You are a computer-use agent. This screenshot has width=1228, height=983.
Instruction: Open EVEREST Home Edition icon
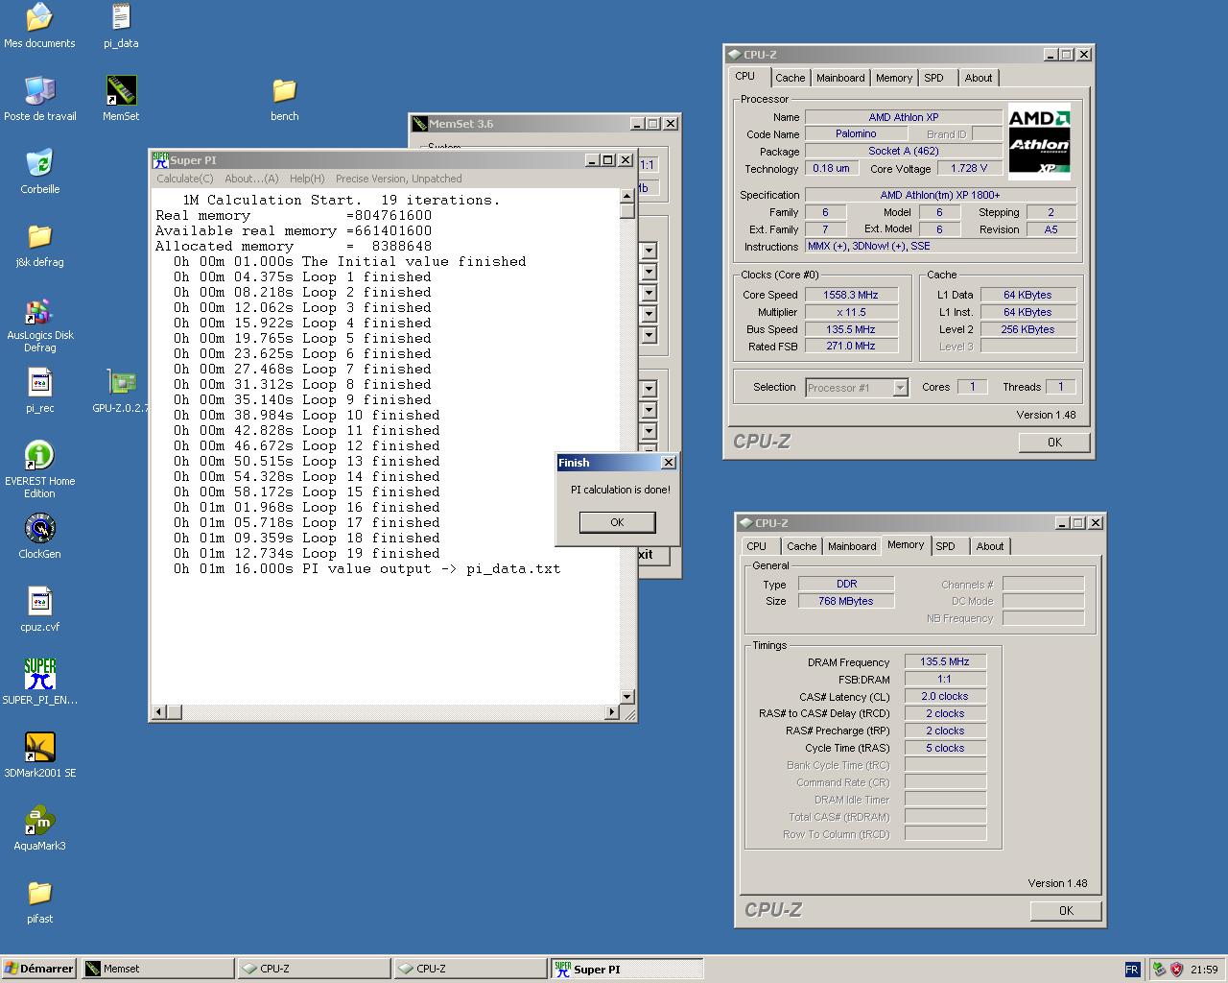[39, 455]
